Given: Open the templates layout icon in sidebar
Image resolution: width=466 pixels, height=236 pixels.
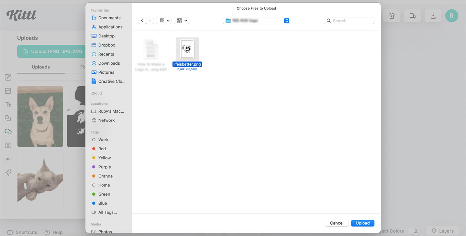Looking at the screenshot, I should pos(8,91).
